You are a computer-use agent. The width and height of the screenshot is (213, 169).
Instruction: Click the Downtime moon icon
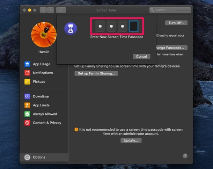27,96
